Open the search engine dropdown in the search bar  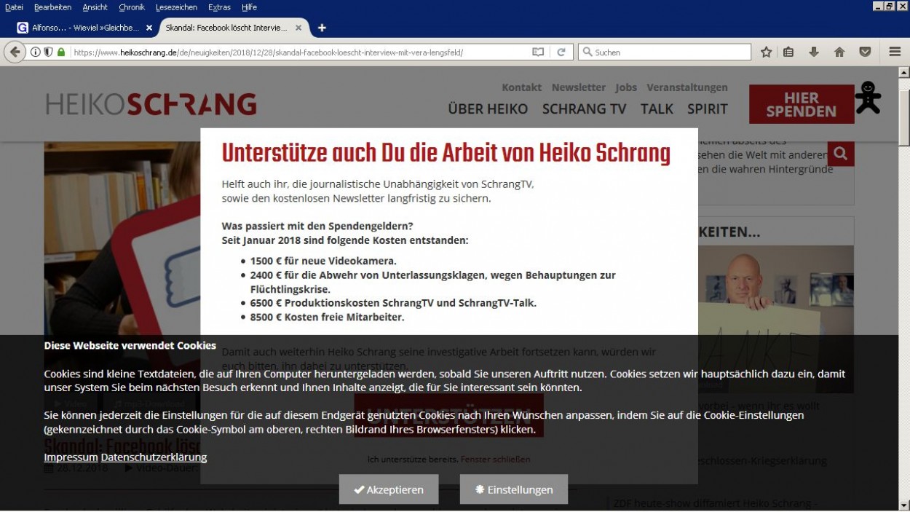587,52
